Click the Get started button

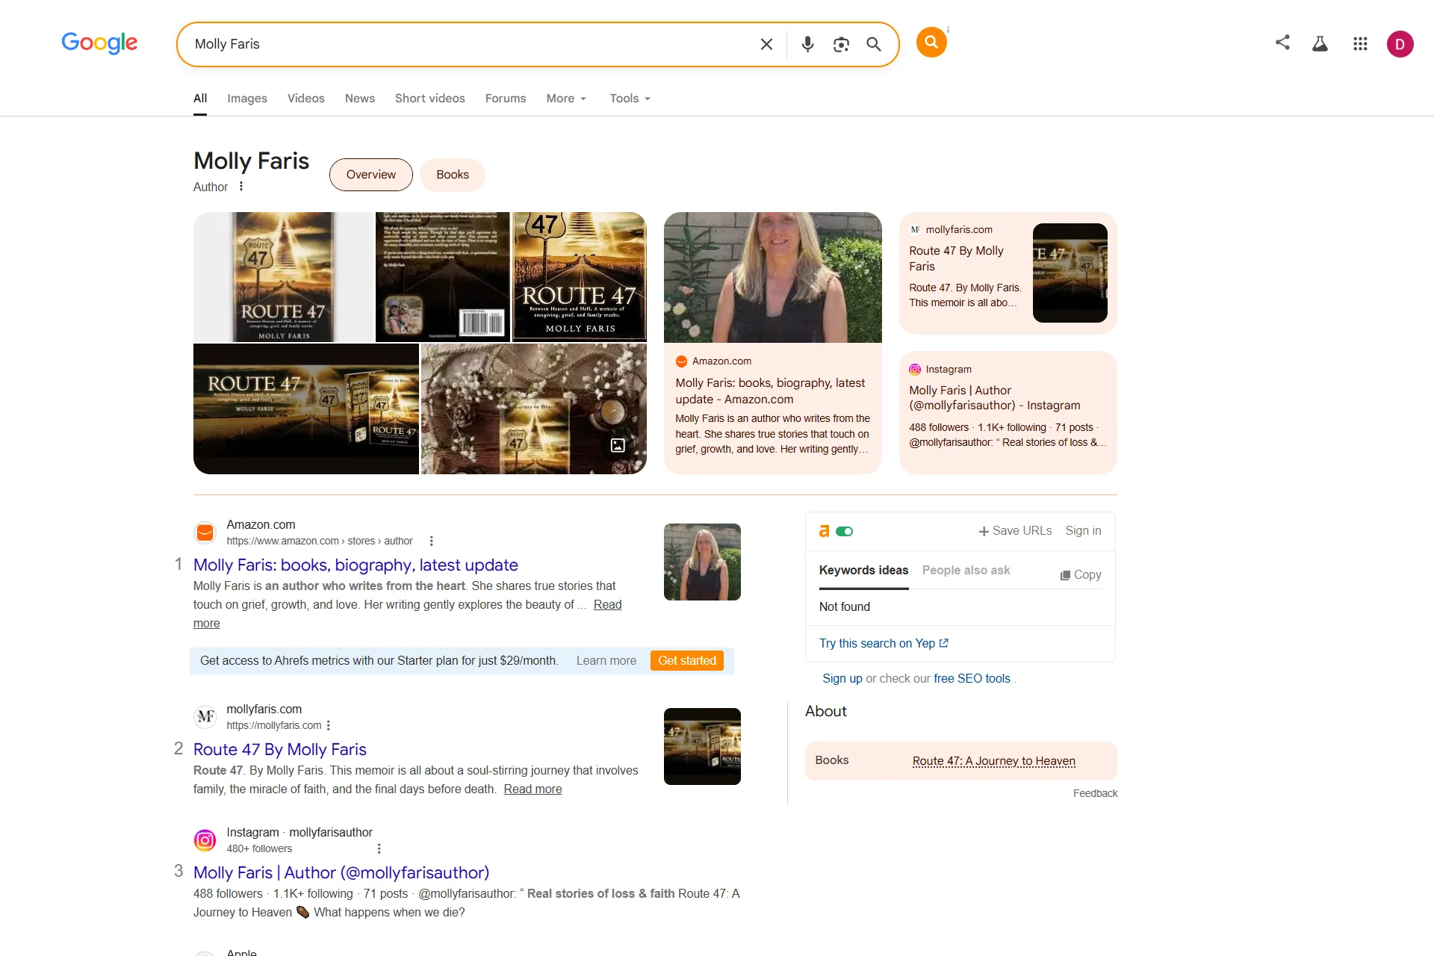pos(687,661)
